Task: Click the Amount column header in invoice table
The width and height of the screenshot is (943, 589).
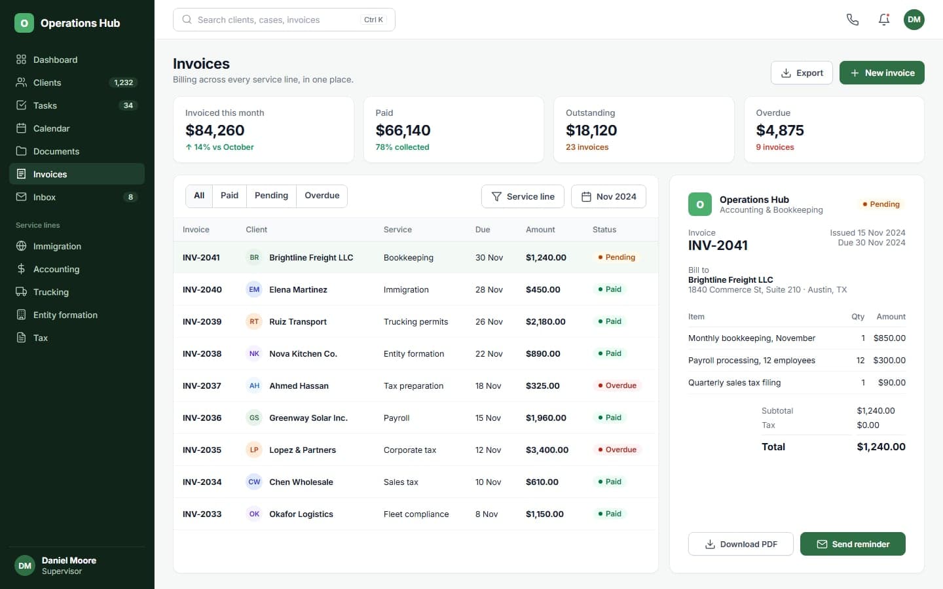Action: (x=540, y=230)
